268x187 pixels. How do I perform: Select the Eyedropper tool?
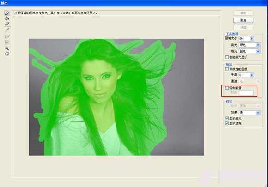click(x=7, y=30)
